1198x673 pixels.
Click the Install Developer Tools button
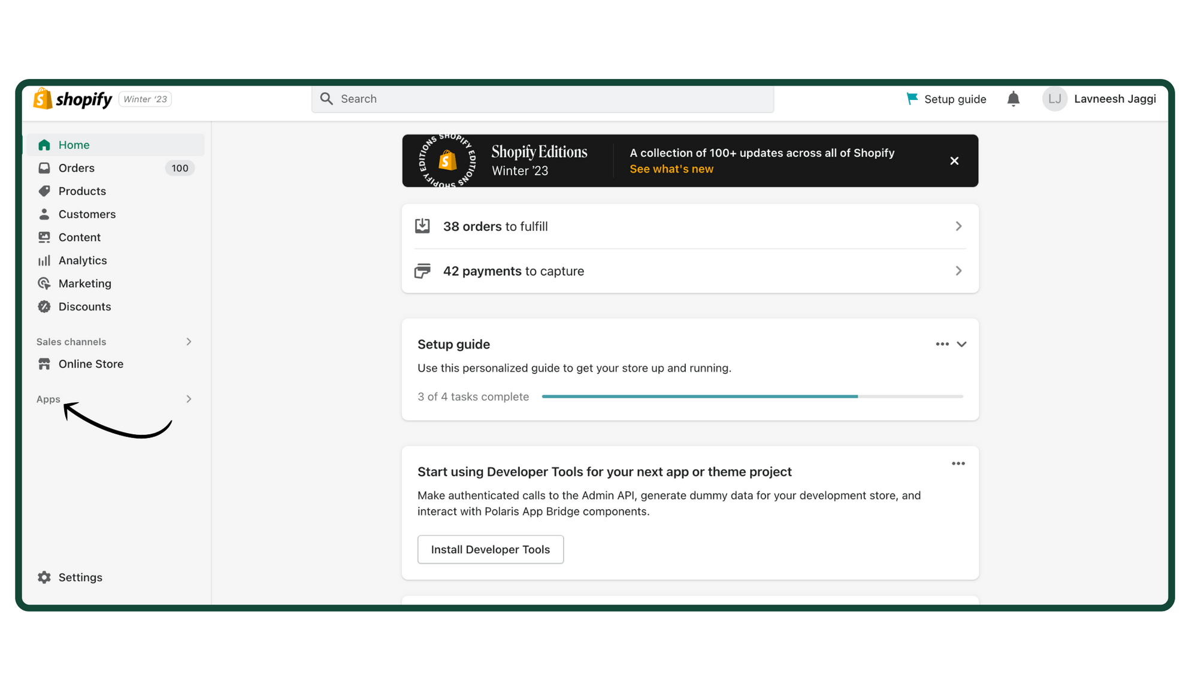(x=490, y=549)
